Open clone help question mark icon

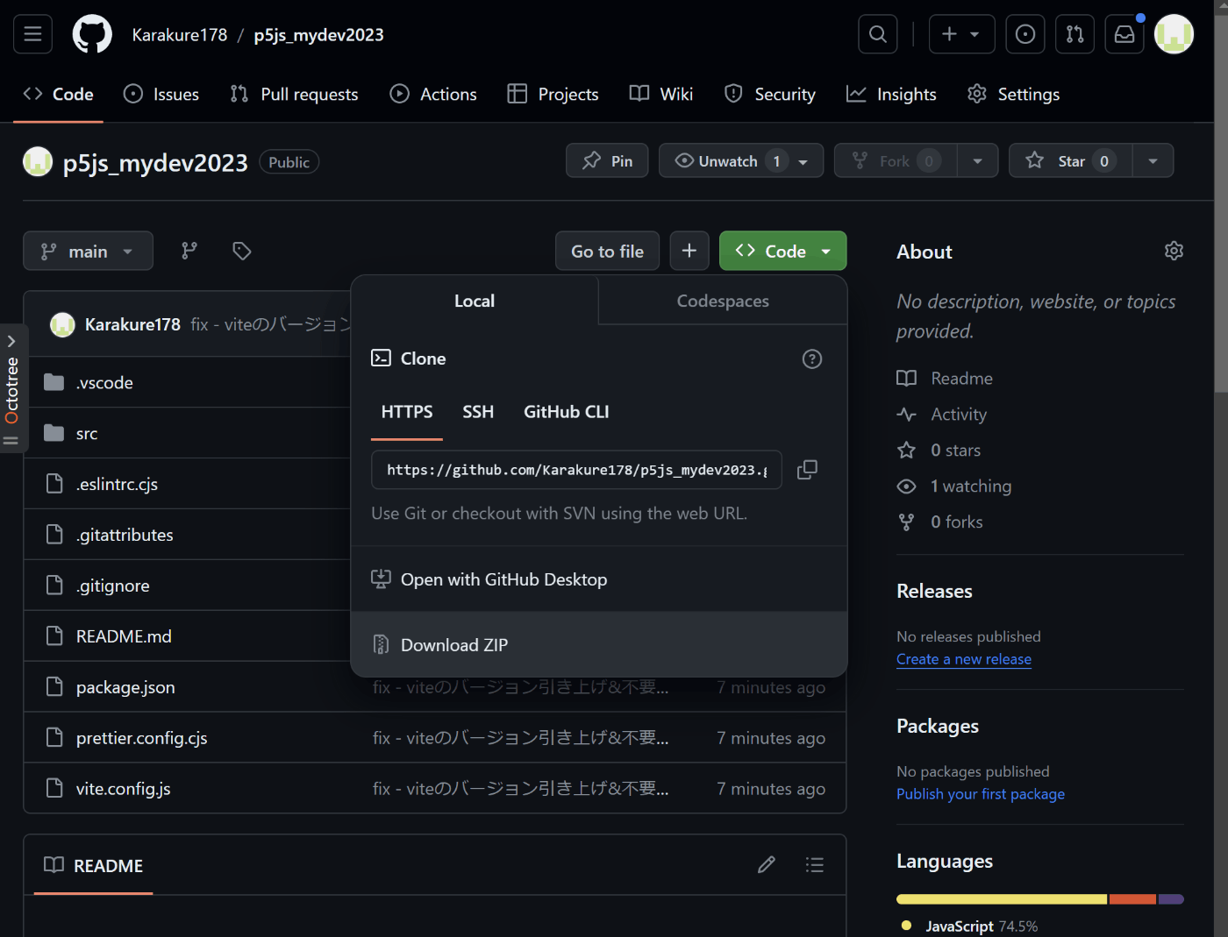812,358
